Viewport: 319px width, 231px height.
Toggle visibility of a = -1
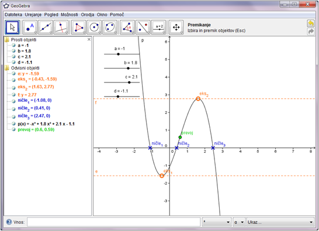point(13,45)
